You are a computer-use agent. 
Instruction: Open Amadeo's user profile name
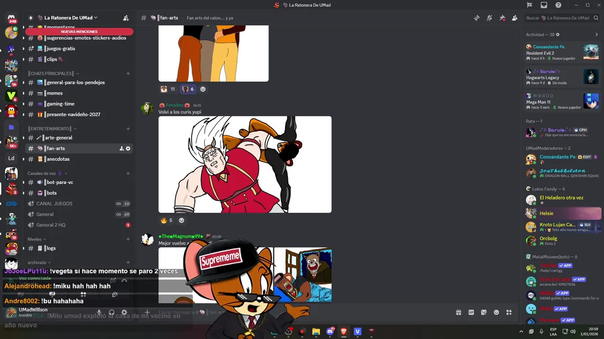click(x=174, y=105)
